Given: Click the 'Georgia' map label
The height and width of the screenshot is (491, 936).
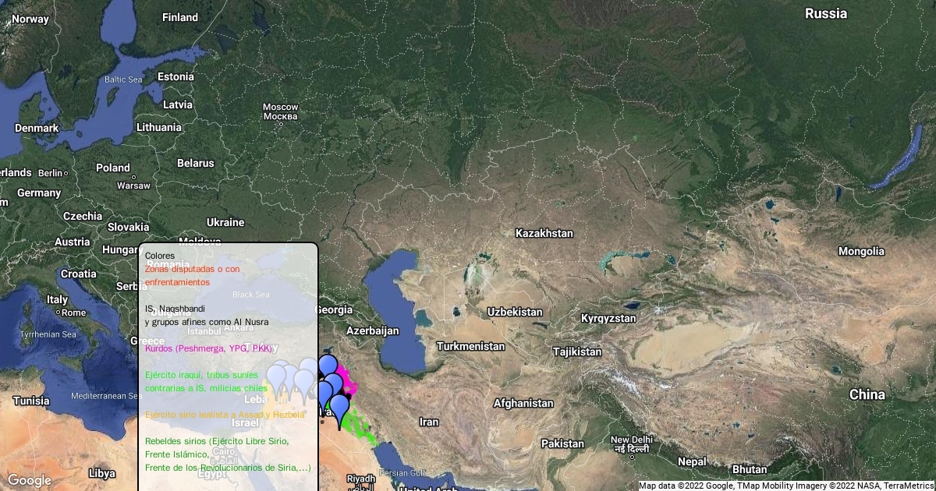Looking at the screenshot, I should [x=334, y=309].
